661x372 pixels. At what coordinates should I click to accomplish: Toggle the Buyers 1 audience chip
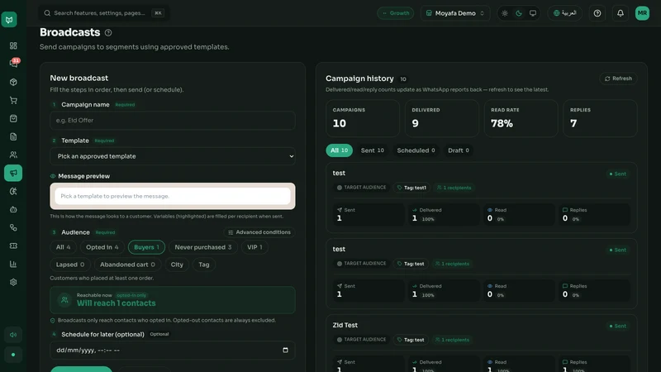[x=146, y=247]
